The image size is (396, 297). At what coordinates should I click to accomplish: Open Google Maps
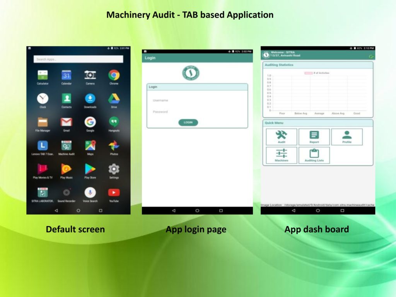point(90,145)
